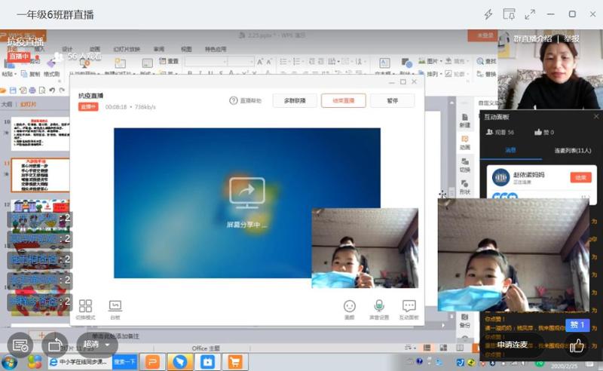The width and height of the screenshot is (603, 371).
Task: Click the 举报 report link
Action: point(572,38)
